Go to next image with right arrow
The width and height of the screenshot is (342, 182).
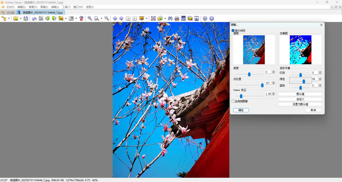(x=121, y=18)
